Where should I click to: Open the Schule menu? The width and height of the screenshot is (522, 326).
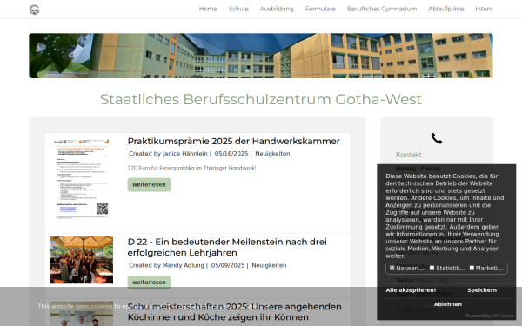238,9
